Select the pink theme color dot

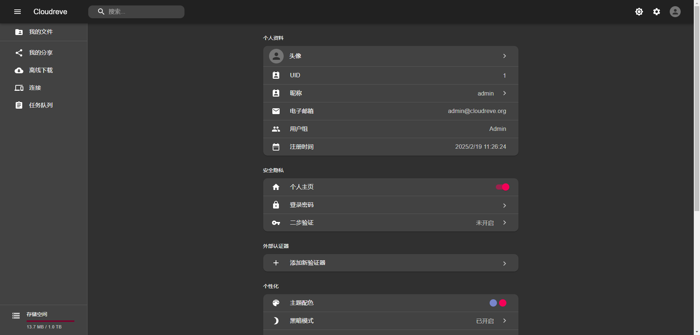503,303
